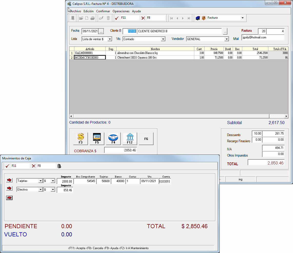This screenshot has height=253, width=293.
Task: Click the blue truck icon in toolbar
Action: pos(198,18)
